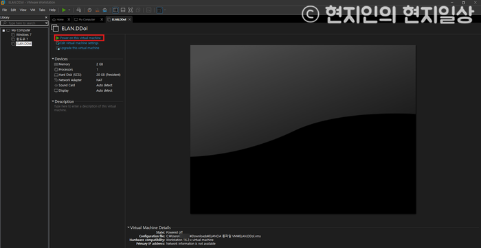This screenshot has height=248, width=481.
Task: Close the ELAN.DDol tab
Action: pos(130,20)
